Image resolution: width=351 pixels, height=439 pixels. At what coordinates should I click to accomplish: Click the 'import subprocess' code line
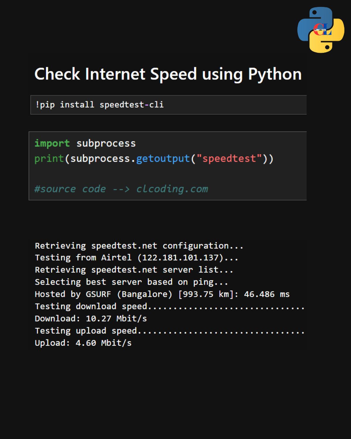point(85,143)
